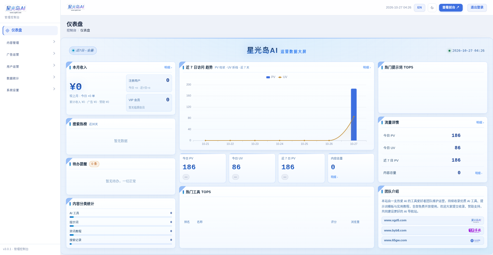This screenshot has width=493, height=255.
Task: Expand 用户运营 sidebar section
Action: coord(30,66)
